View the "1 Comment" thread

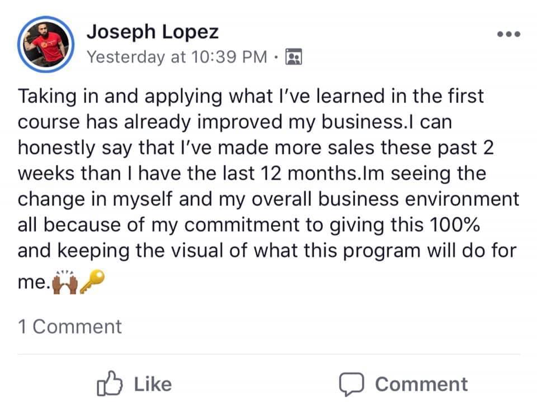pos(69,327)
